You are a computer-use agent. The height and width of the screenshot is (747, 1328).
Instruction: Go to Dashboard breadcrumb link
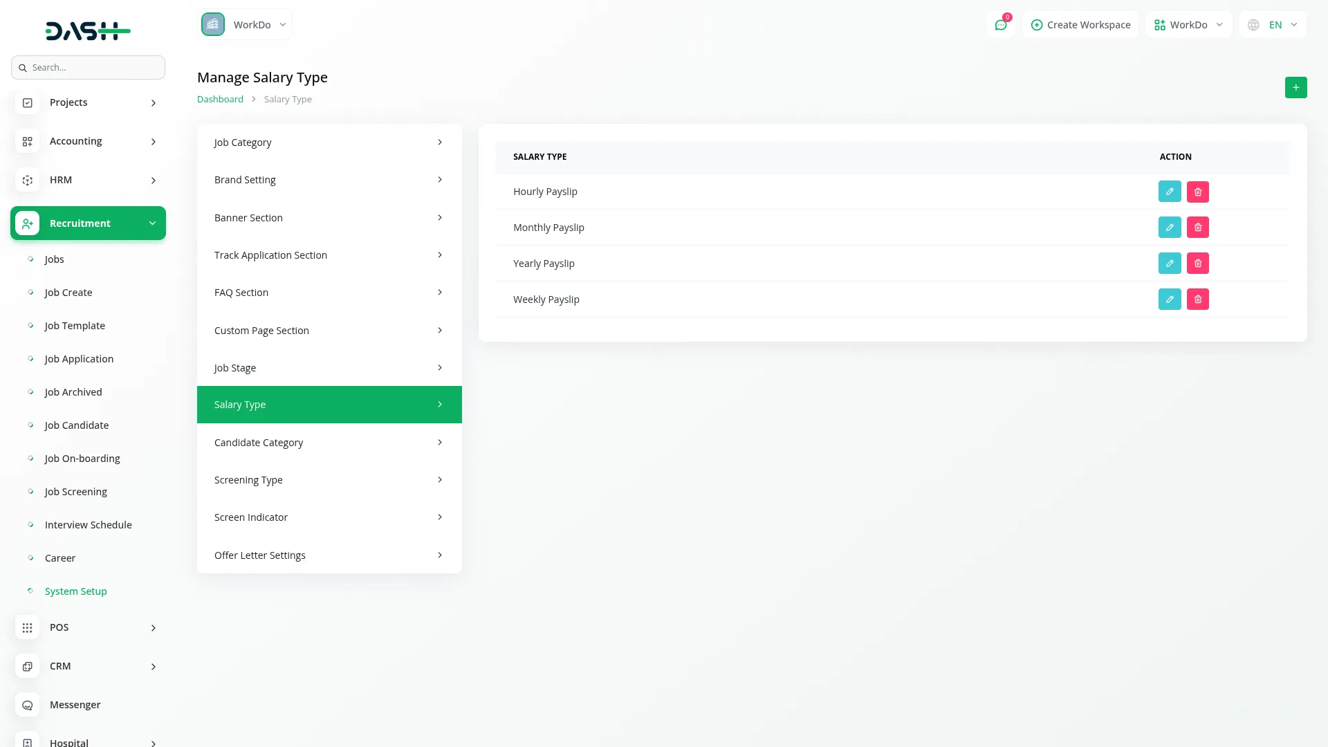coord(220,99)
